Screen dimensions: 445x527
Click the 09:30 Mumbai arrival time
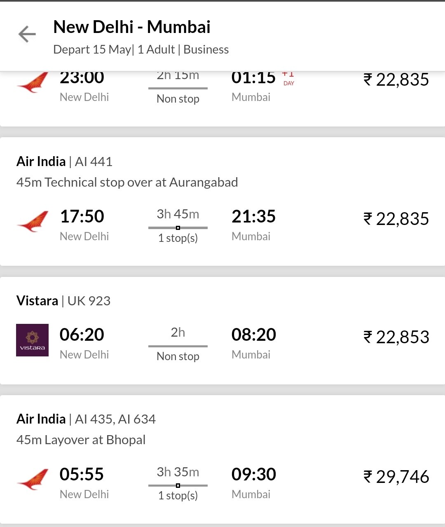253,474
